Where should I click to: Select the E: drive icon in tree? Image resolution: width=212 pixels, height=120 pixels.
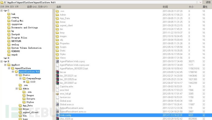click(5, 61)
